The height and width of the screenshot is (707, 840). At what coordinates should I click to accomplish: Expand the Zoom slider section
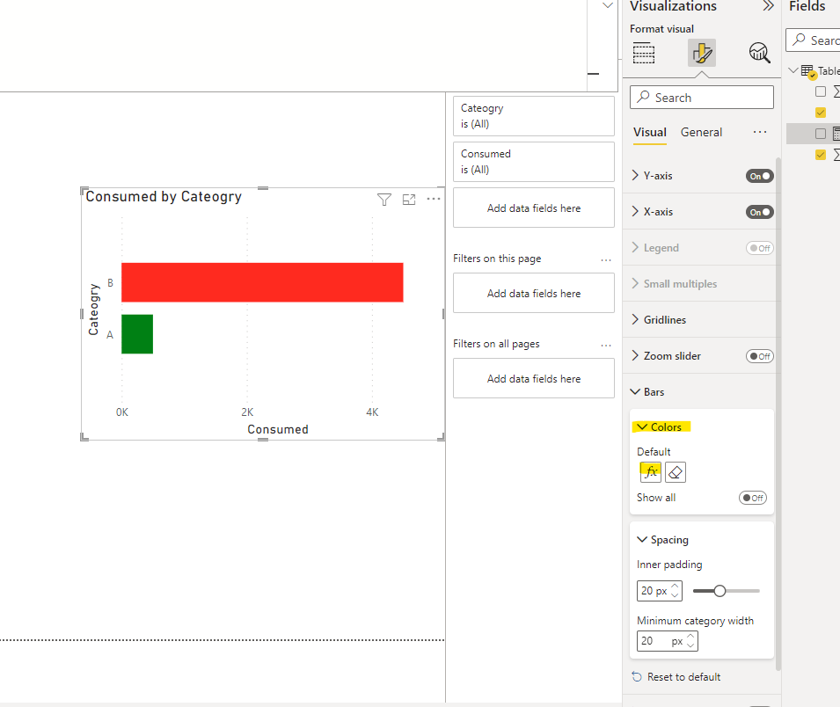635,355
